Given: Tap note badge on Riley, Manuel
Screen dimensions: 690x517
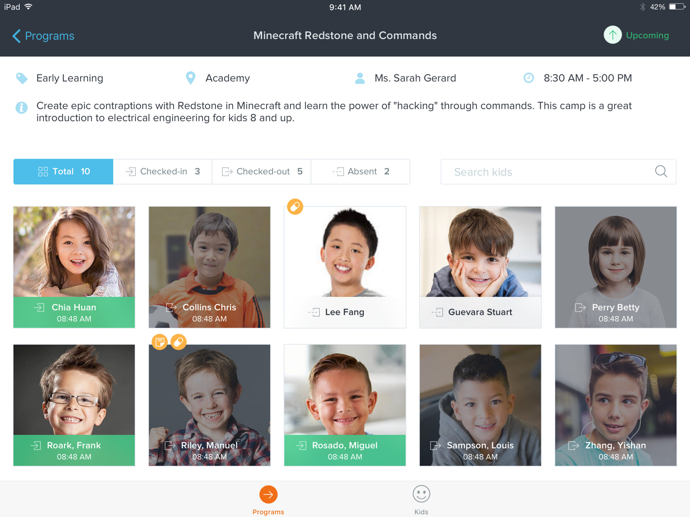Looking at the screenshot, I should [x=159, y=342].
